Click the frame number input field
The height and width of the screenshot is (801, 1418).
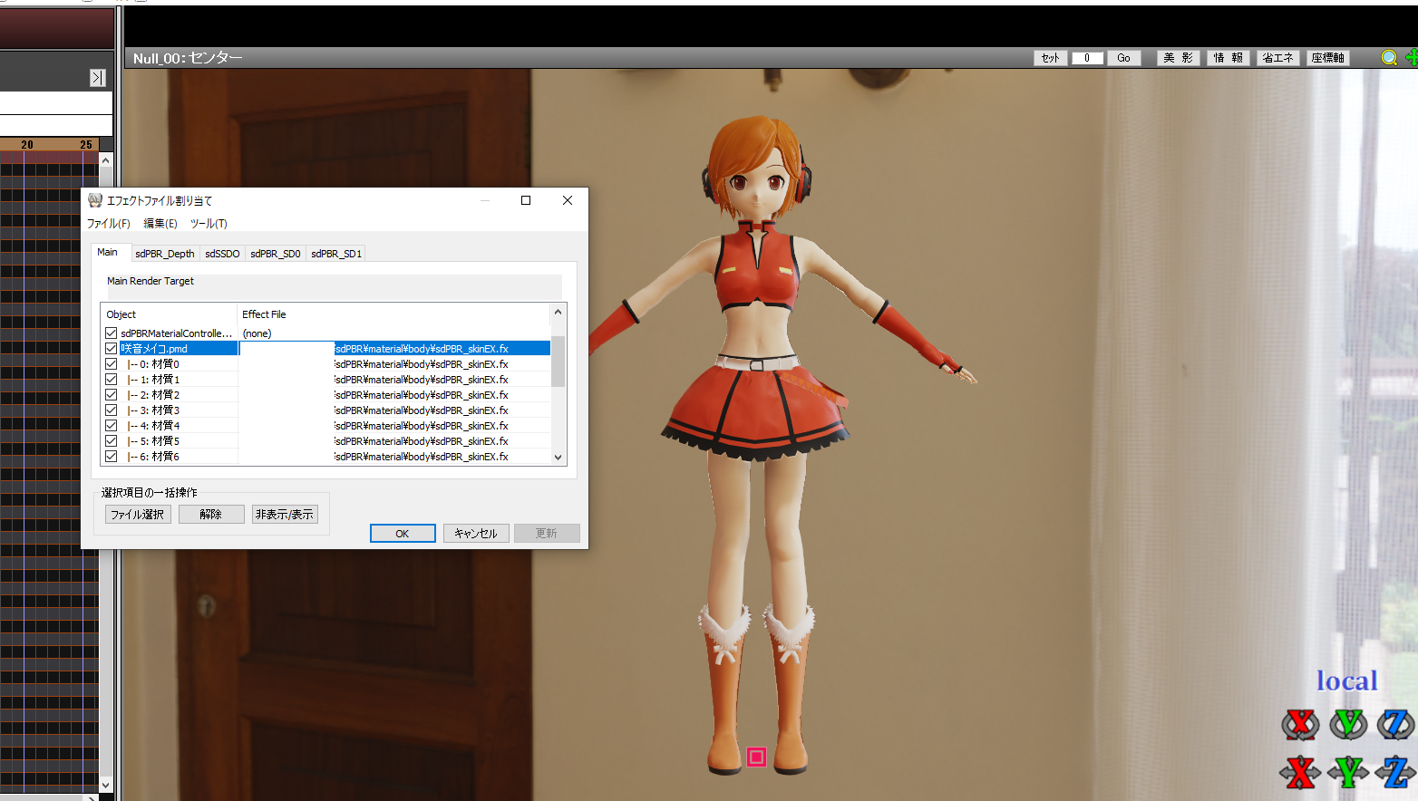[1086, 58]
